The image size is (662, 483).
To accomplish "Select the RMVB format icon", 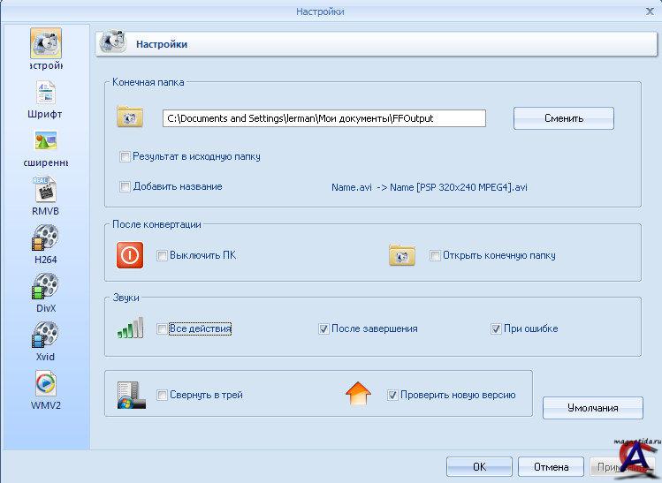I will click(45, 189).
